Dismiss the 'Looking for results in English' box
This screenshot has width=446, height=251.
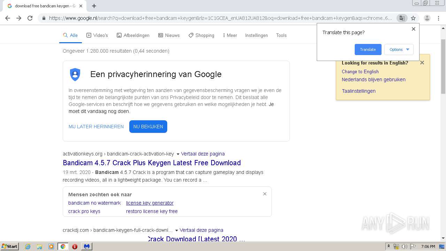coord(422,63)
